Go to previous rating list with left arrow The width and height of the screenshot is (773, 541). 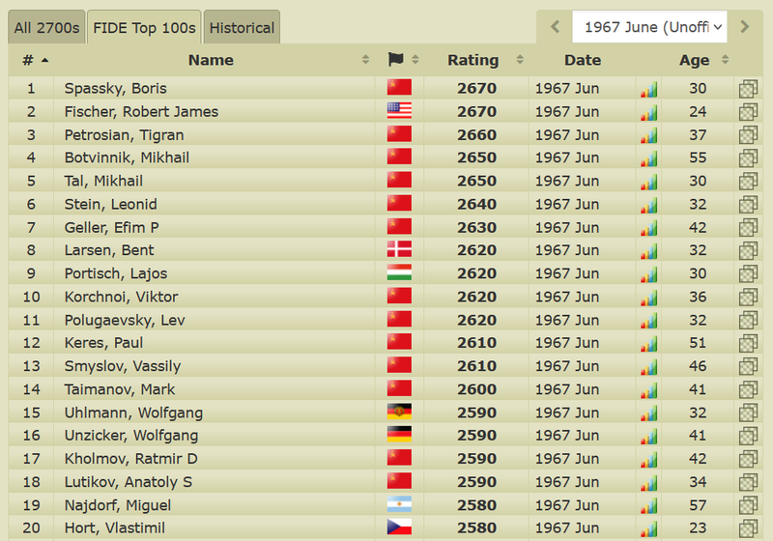tap(555, 27)
